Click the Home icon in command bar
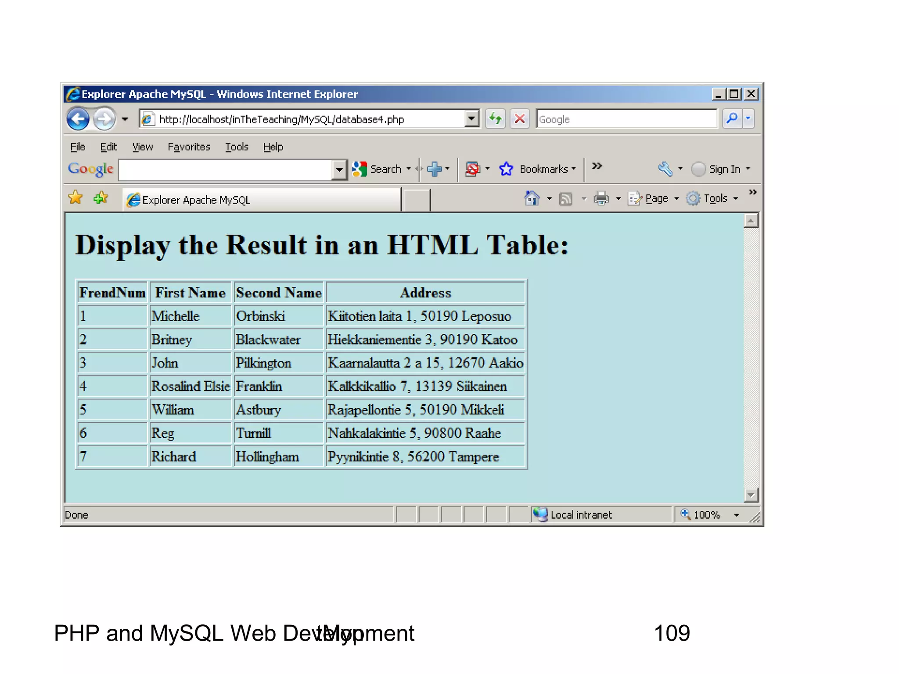The width and height of the screenshot is (899, 674). tap(532, 198)
